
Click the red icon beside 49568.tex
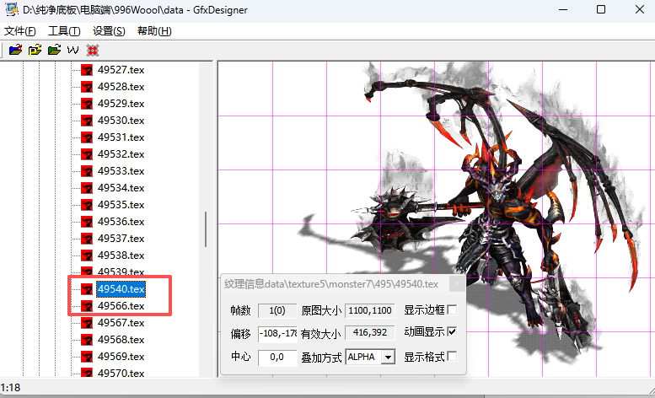(x=87, y=340)
